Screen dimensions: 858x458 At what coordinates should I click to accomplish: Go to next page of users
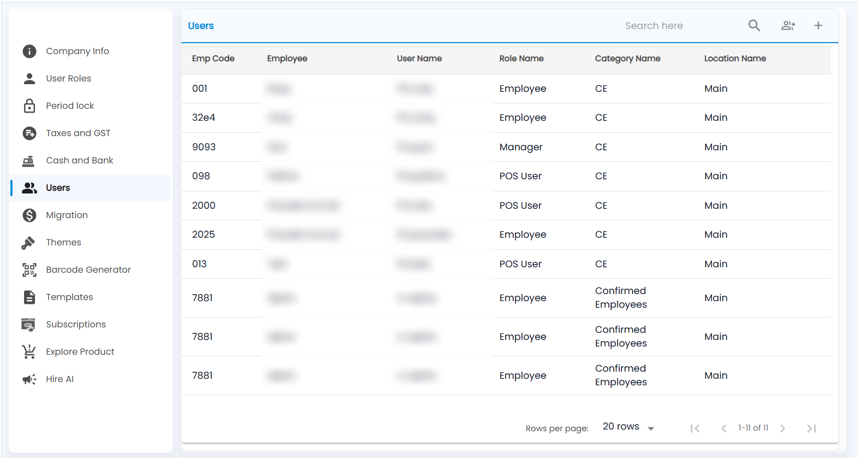[783, 428]
